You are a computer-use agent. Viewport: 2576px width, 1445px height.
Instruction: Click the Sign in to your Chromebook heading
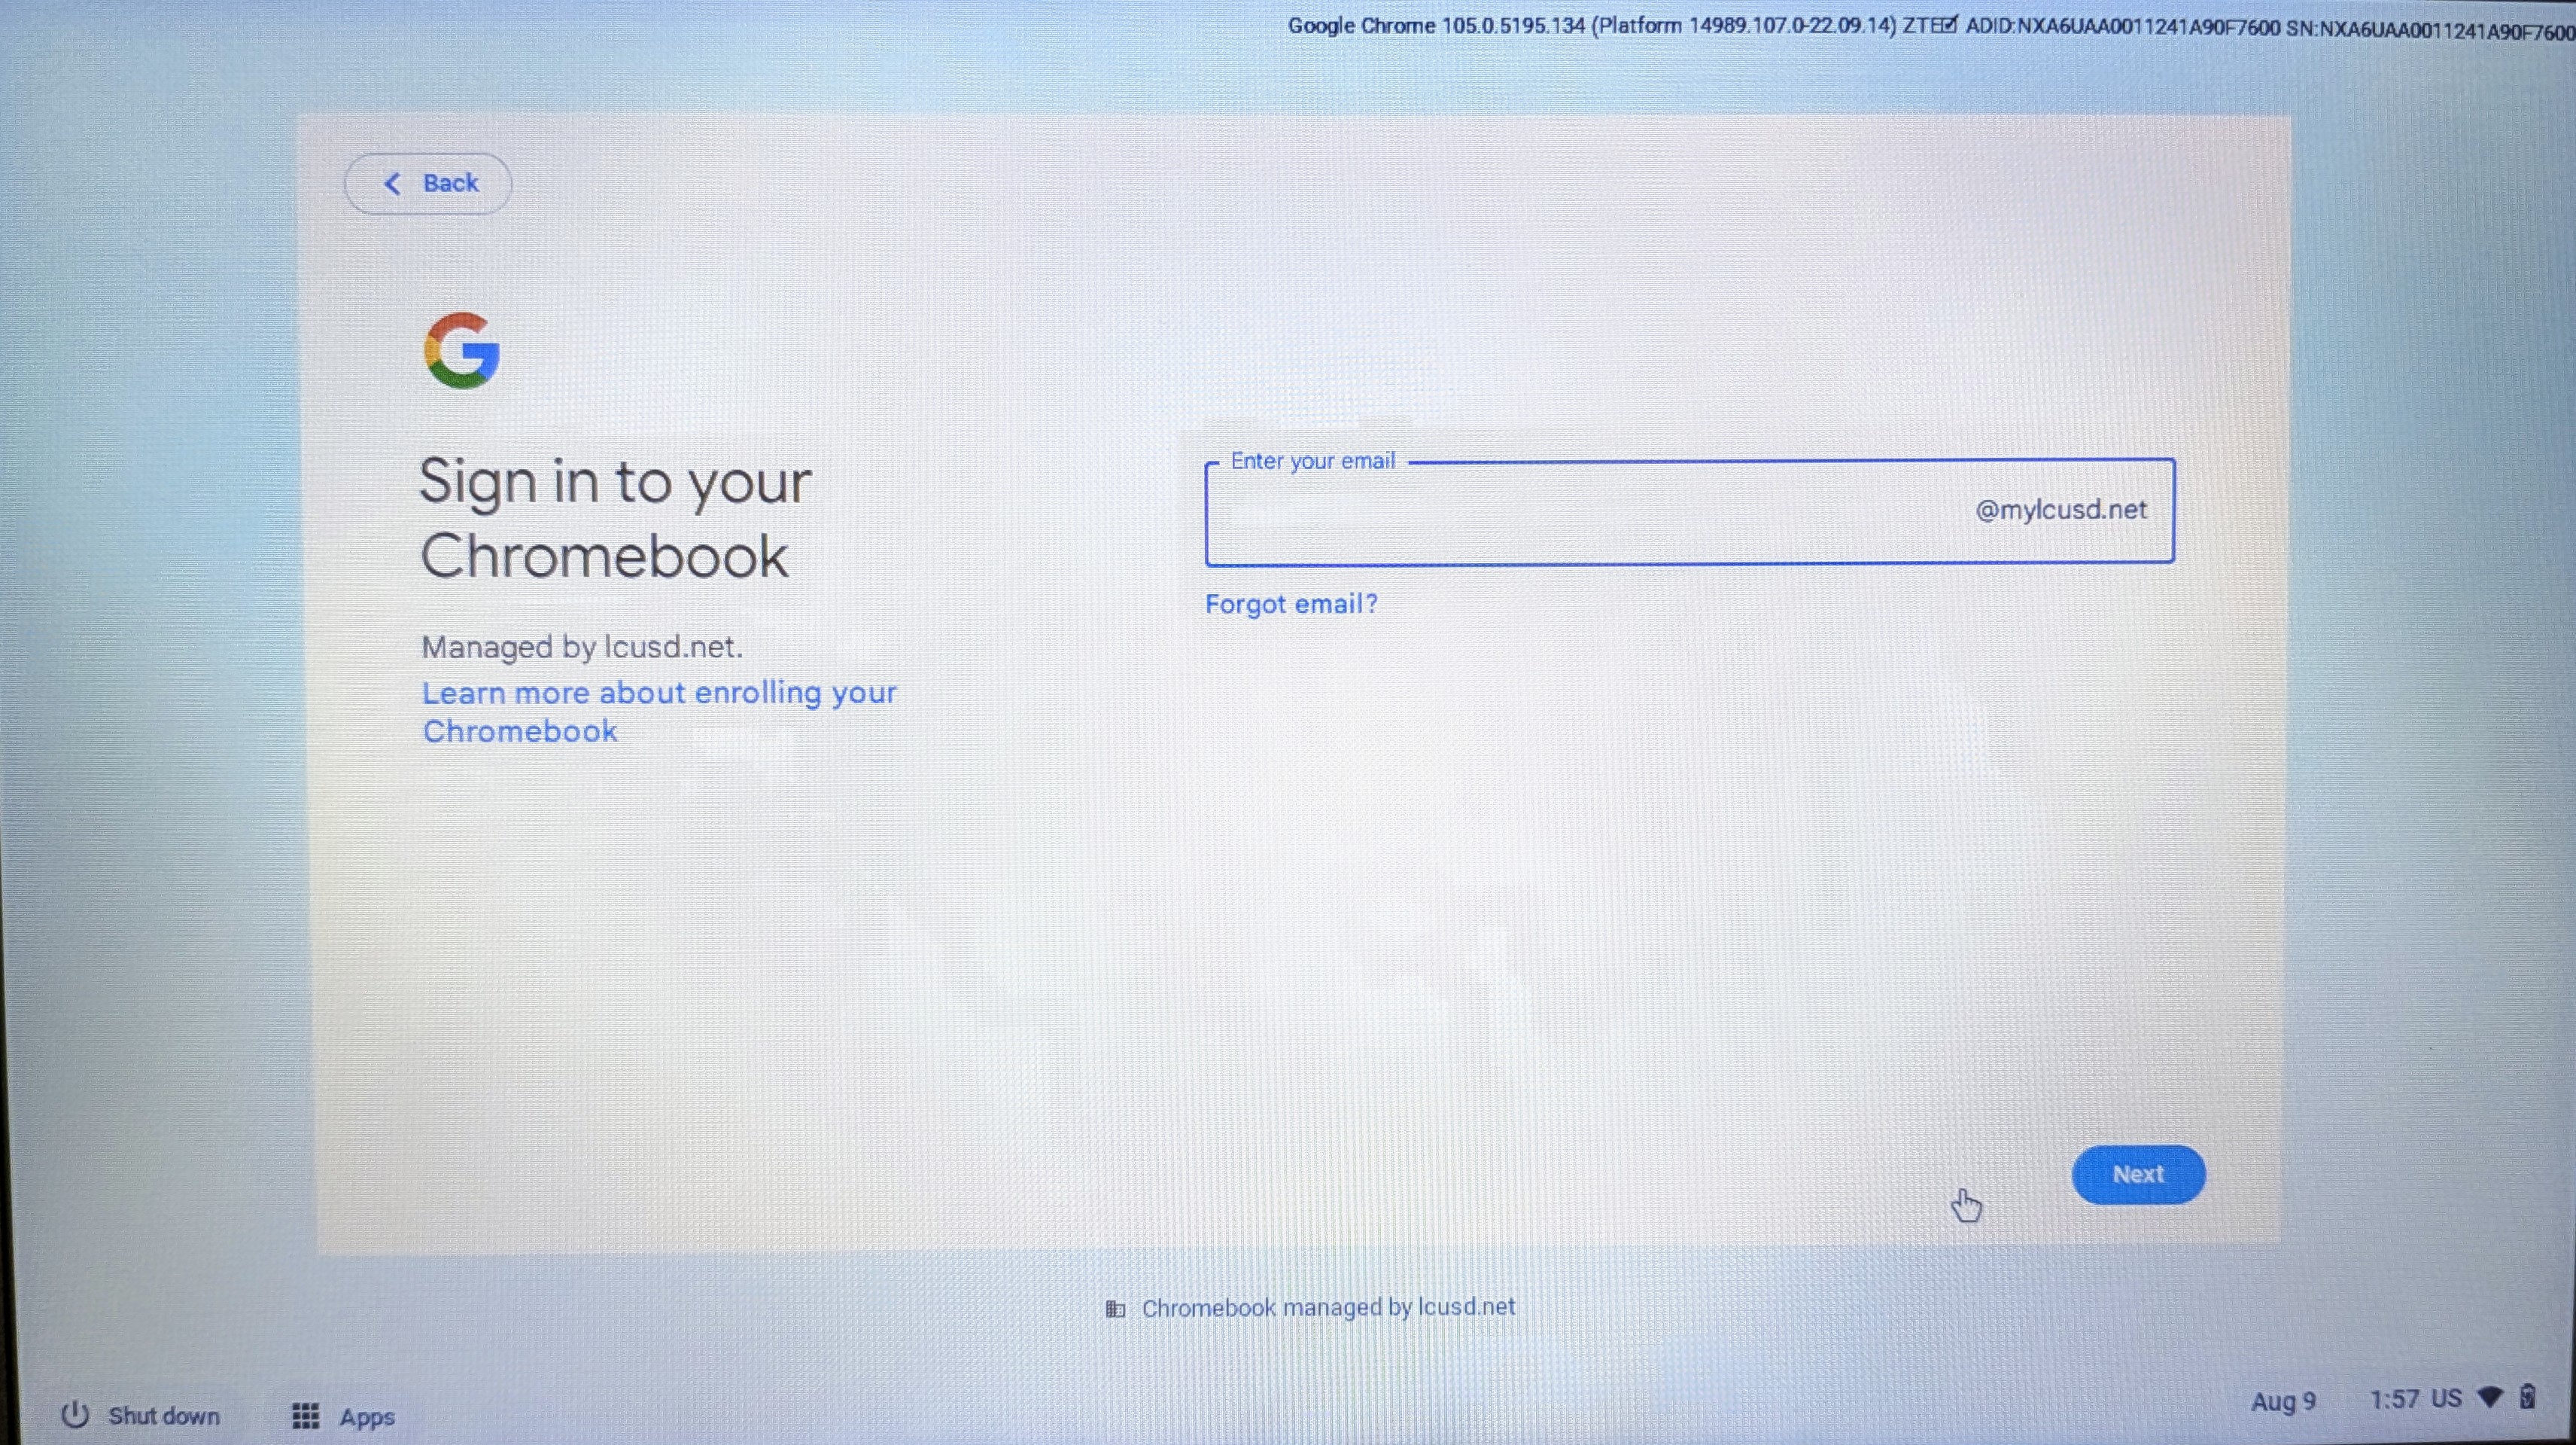click(615, 517)
